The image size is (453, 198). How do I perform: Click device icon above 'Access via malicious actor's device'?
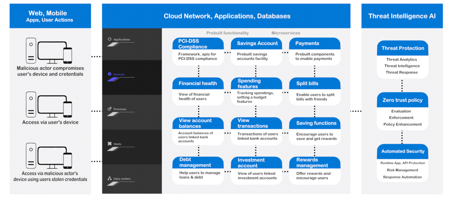tap(49, 156)
